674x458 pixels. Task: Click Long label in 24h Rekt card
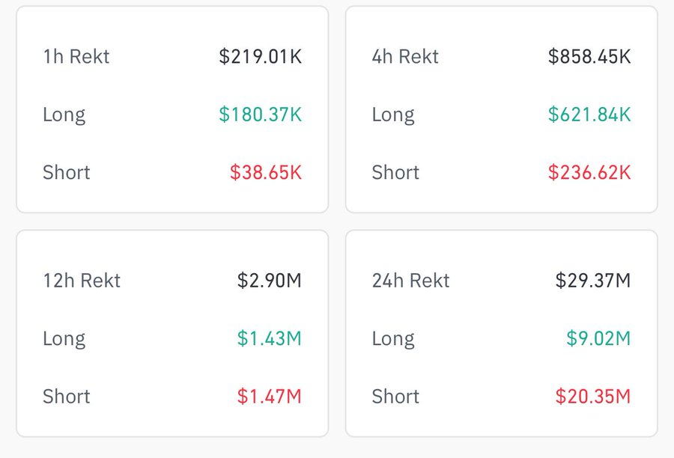click(x=393, y=340)
